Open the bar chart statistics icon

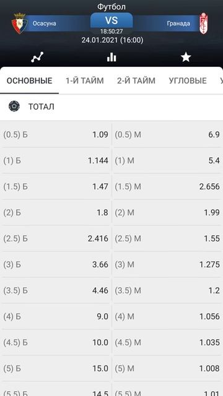click(x=111, y=58)
